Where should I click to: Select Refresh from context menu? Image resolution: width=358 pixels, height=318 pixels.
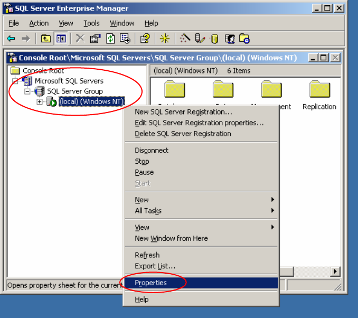click(201, 255)
